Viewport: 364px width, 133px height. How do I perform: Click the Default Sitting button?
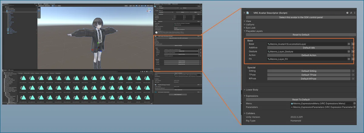tap(308, 71)
